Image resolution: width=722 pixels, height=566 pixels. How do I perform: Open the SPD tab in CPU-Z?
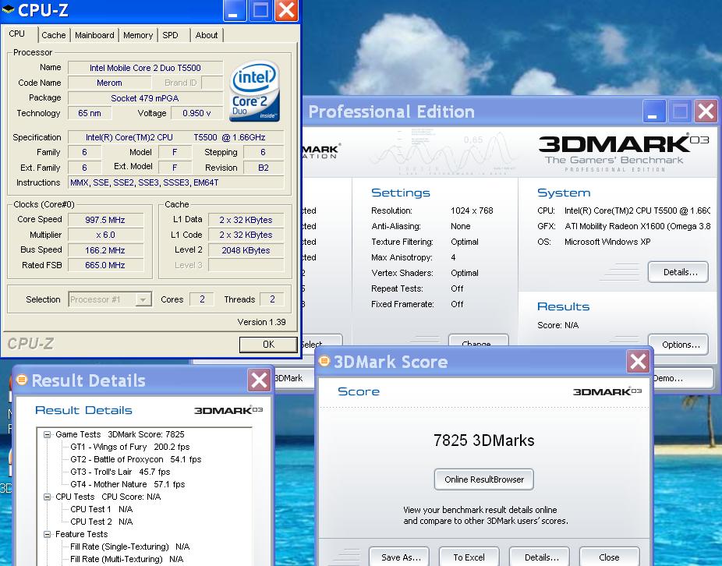click(x=171, y=35)
